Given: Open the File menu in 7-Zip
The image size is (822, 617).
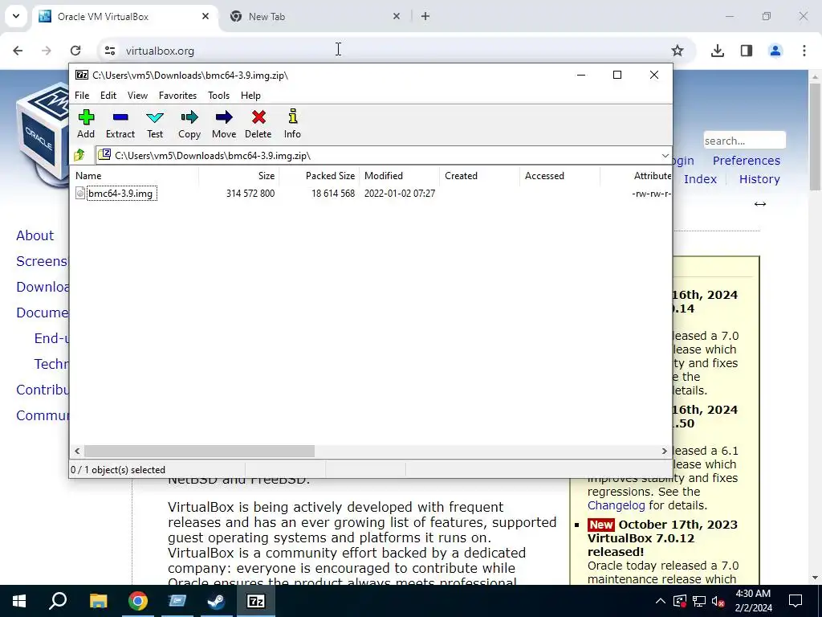Looking at the screenshot, I should 82,96.
